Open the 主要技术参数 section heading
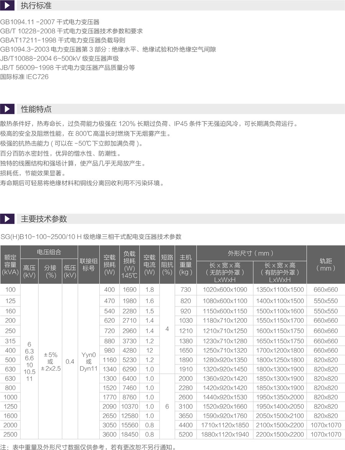345x450 pixels. click(44, 219)
